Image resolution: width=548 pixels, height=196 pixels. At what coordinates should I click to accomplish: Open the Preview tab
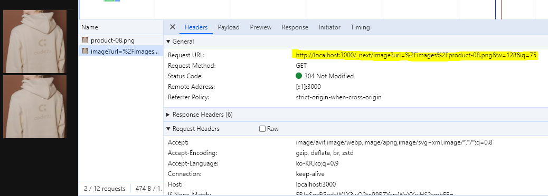click(261, 27)
